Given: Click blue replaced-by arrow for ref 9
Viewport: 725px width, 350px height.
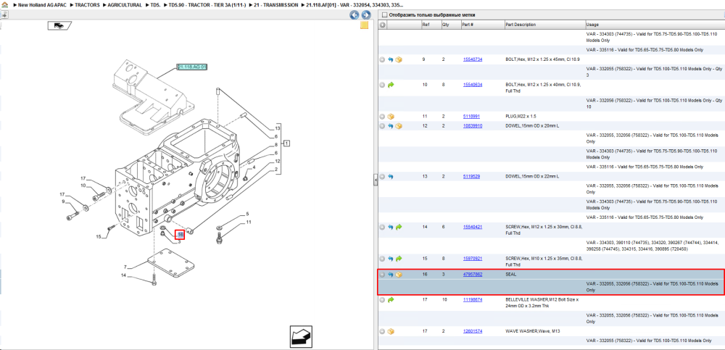Looking at the screenshot, I should (391, 59).
